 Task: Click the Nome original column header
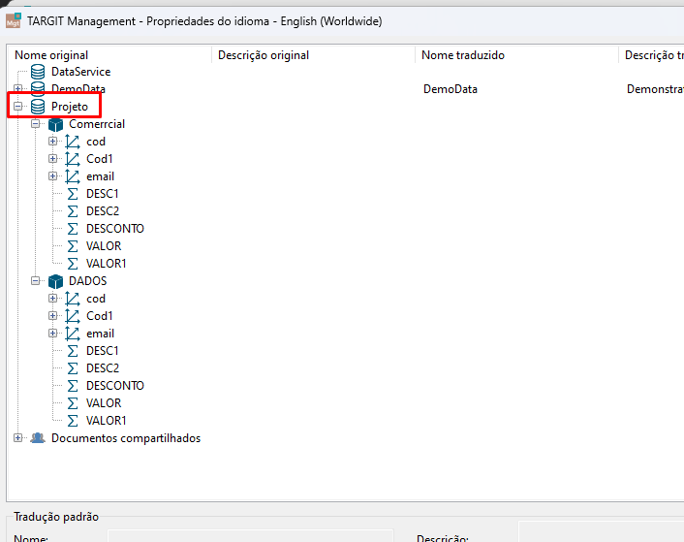tap(109, 55)
